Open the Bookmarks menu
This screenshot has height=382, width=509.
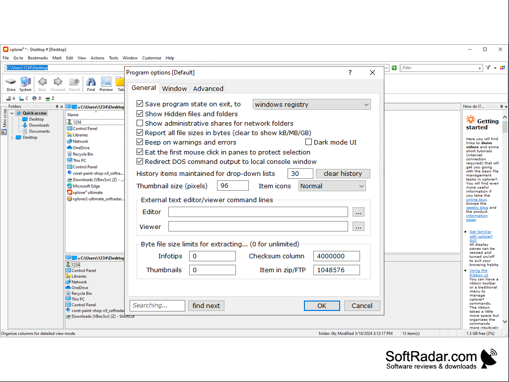click(38, 58)
